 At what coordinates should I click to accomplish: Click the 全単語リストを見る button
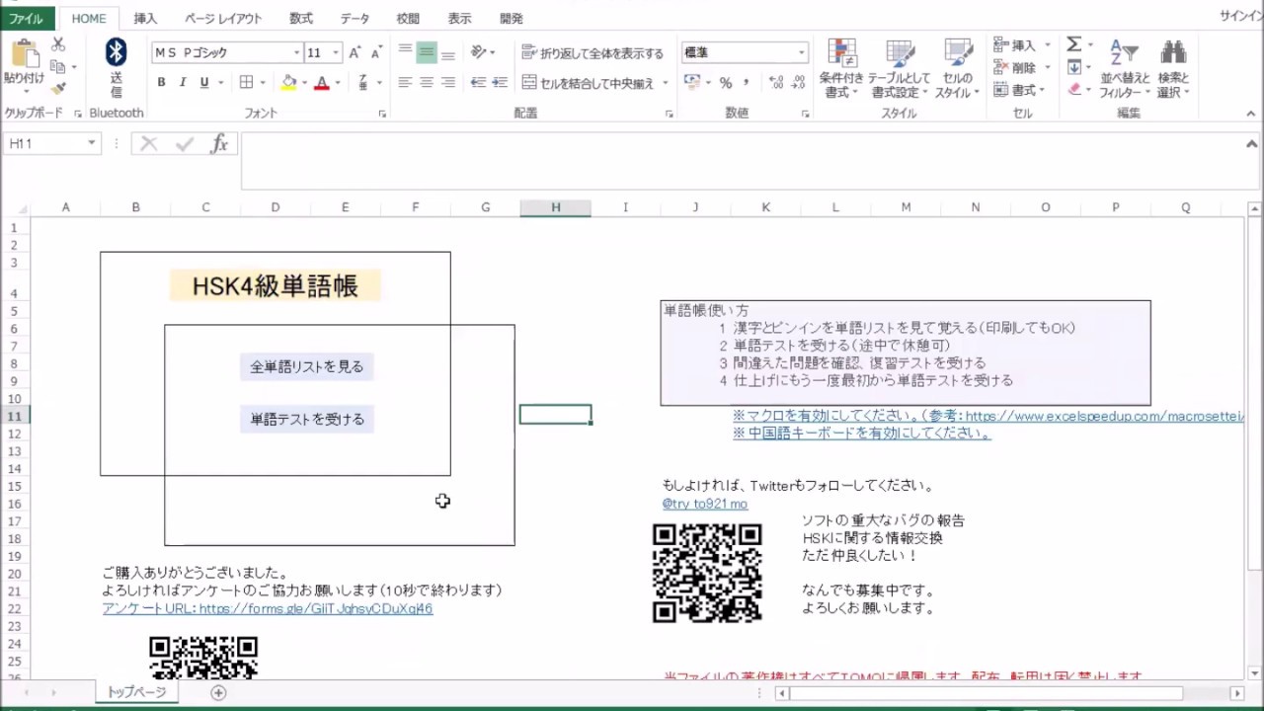click(307, 367)
